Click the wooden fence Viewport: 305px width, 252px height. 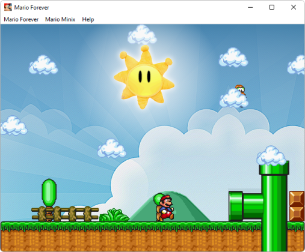click(x=65, y=214)
